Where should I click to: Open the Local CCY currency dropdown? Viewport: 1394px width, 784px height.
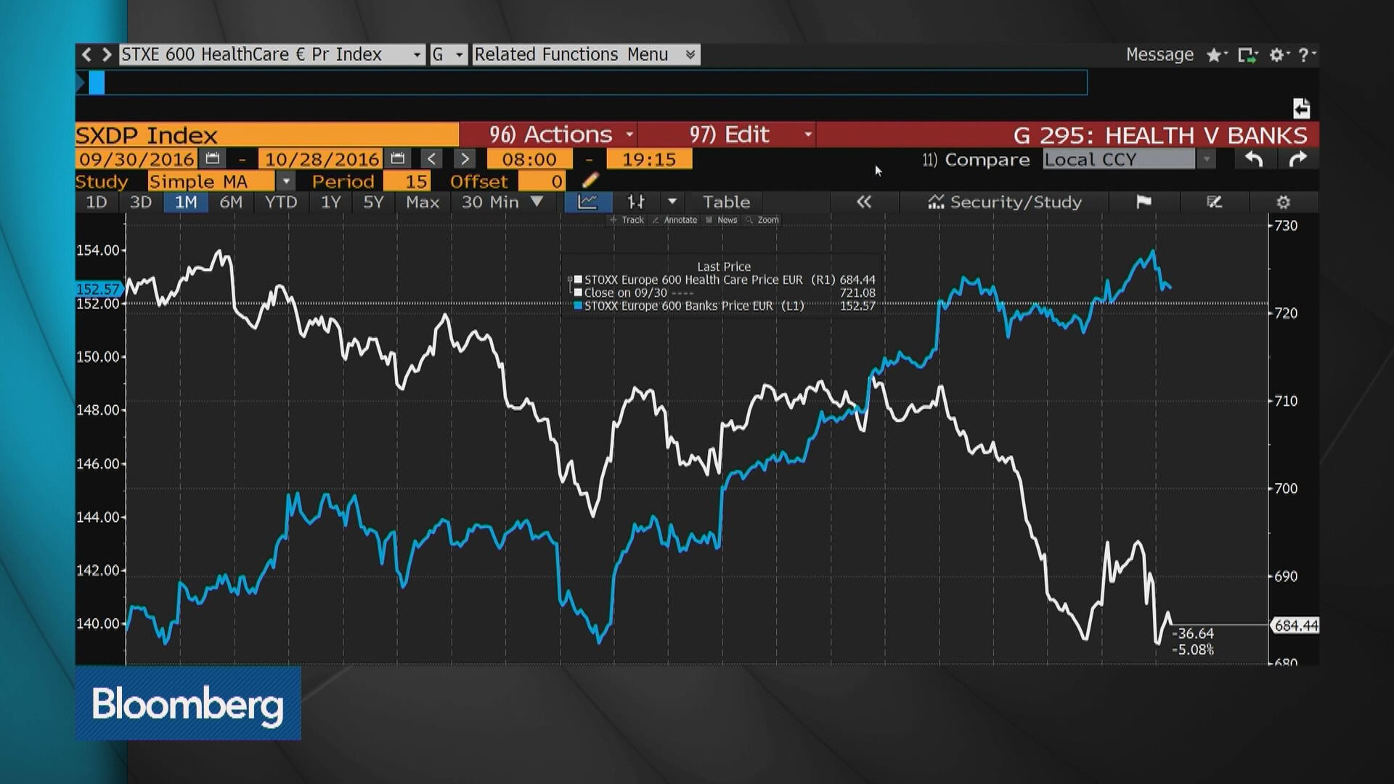pyautogui.click(x=1128, y=159)
